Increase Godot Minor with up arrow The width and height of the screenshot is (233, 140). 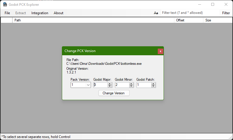(x=131, y=84)
